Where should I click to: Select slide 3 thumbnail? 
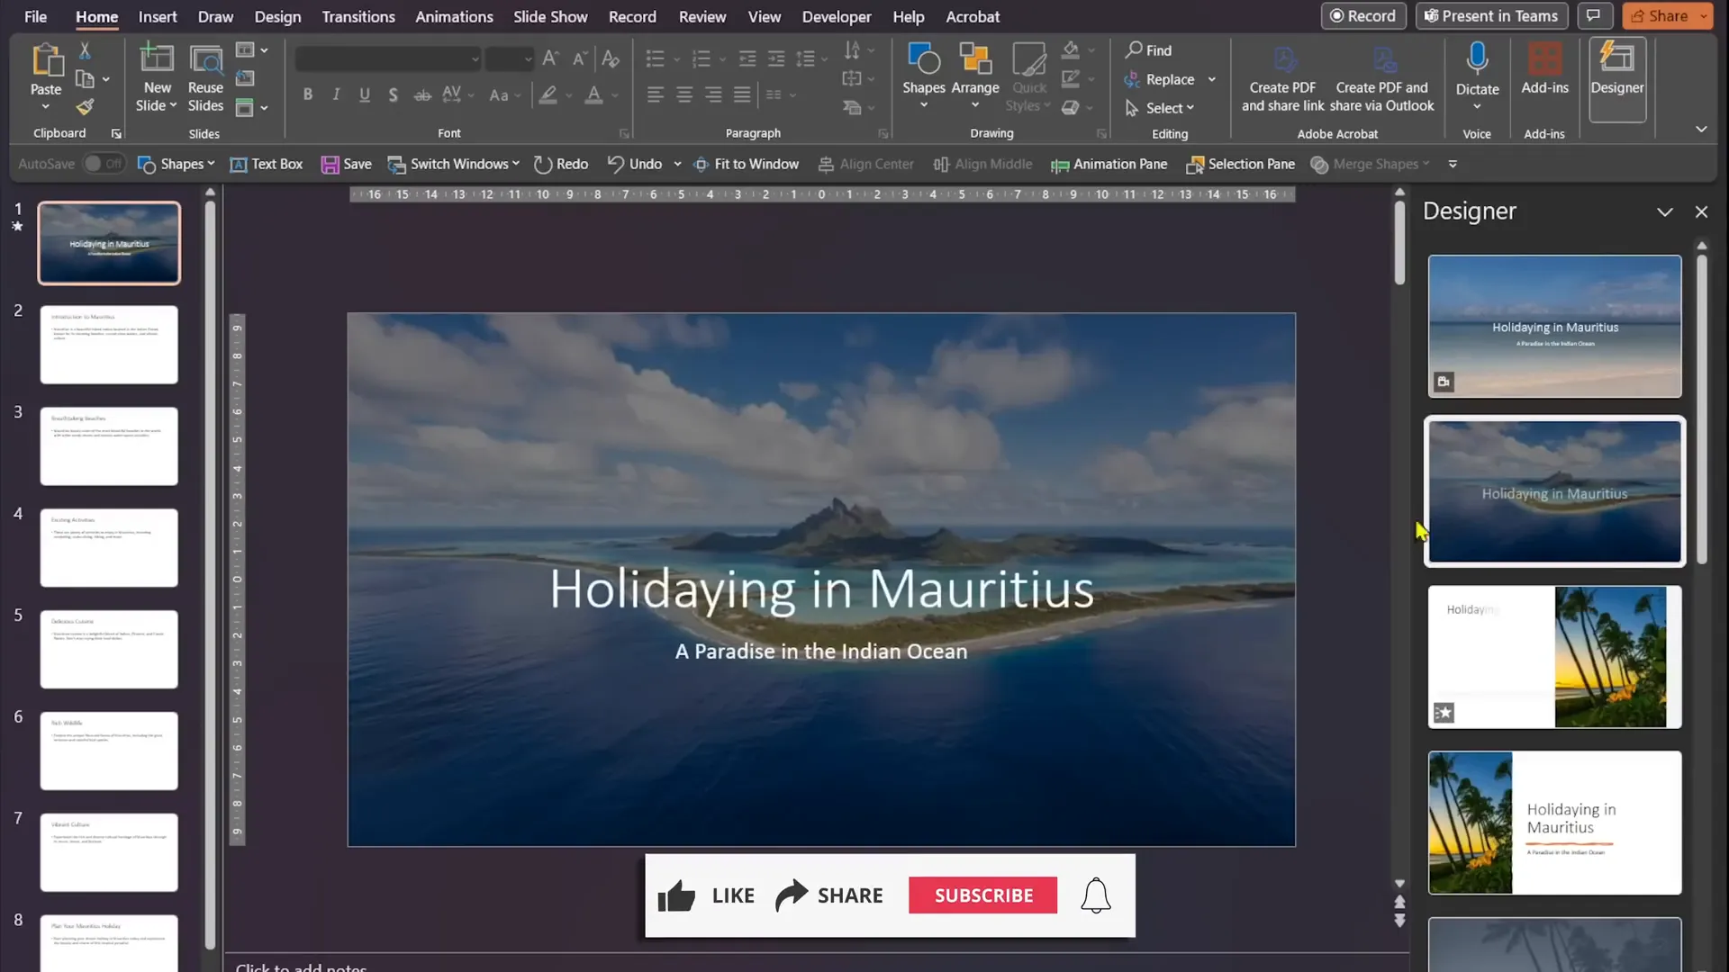tap(109, 446)
